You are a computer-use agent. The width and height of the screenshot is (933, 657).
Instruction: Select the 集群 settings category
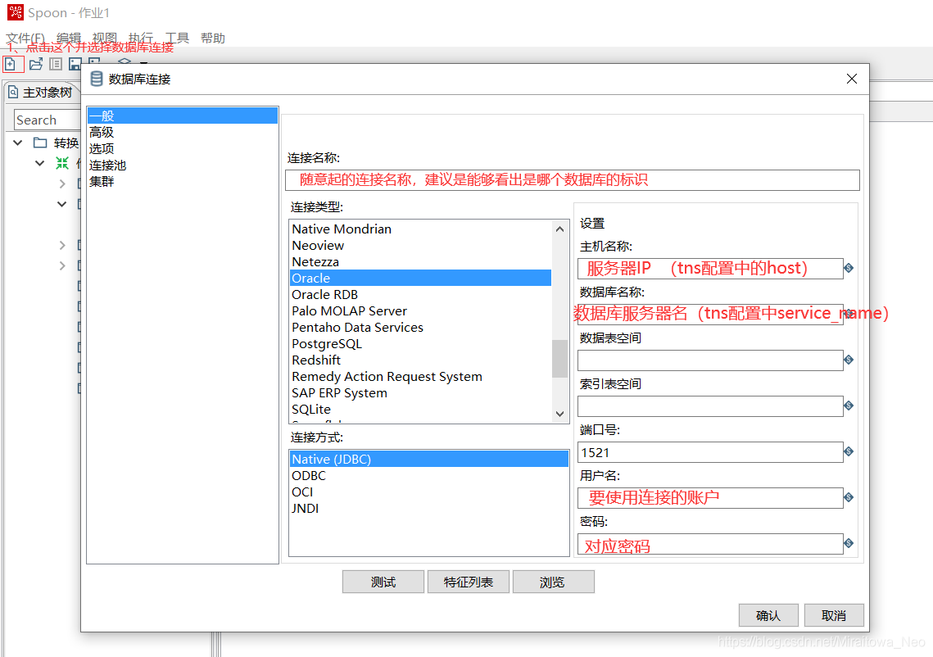coord(183,182)
